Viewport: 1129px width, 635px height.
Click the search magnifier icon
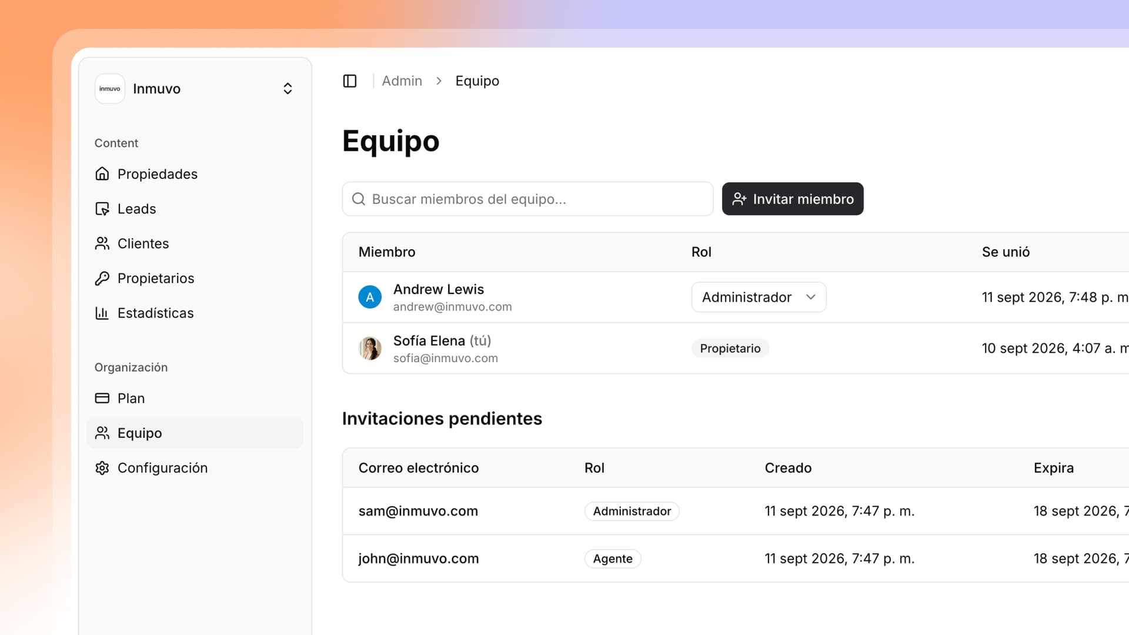(x=359, y=199)
